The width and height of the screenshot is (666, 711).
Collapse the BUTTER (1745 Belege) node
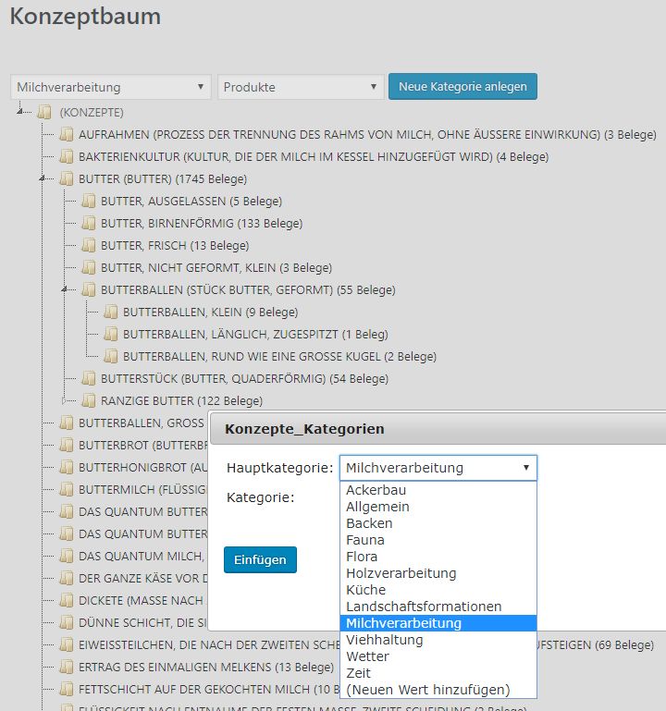coord(43,178)
